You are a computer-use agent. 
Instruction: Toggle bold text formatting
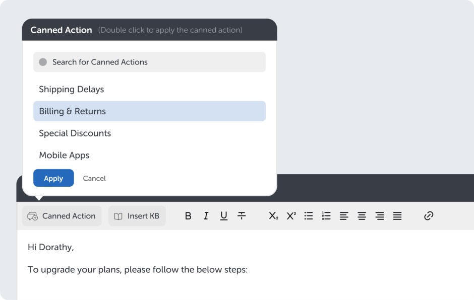pyautogui.click(x=188, y=216)
